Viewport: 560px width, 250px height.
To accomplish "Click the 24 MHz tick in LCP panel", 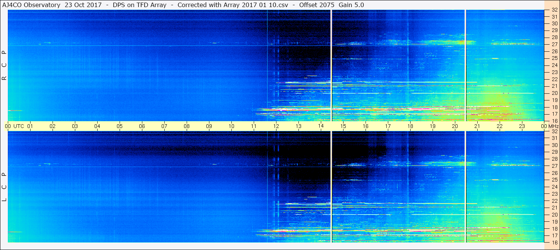I will coord(554,187).
